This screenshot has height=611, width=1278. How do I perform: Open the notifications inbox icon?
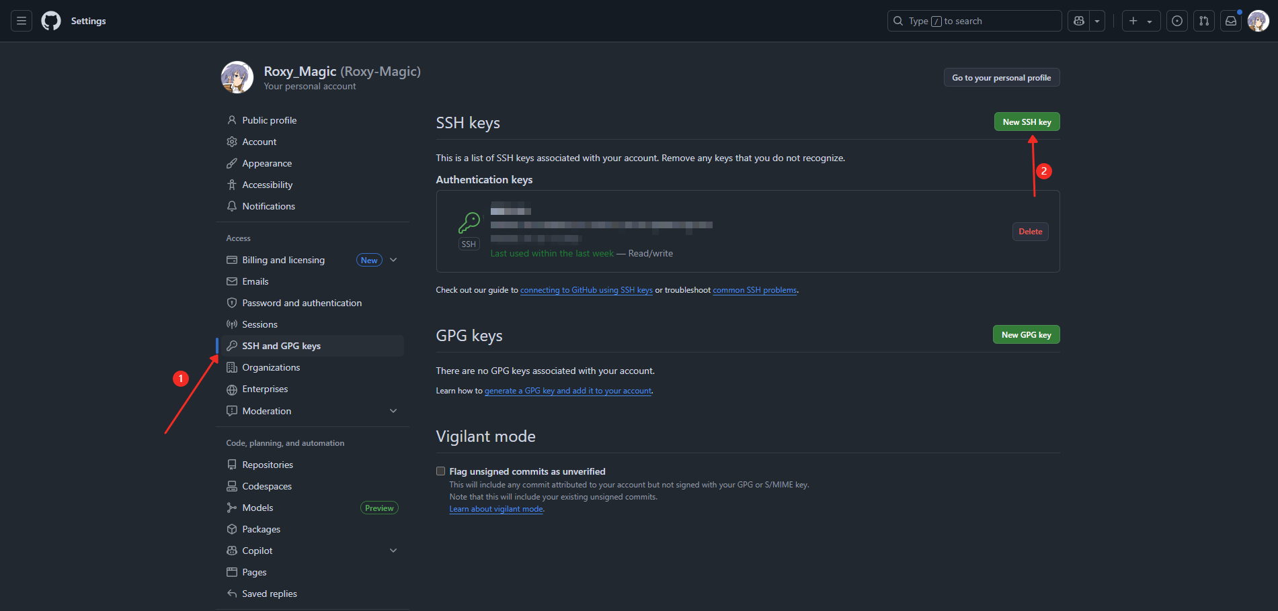tap(1231, 21)
